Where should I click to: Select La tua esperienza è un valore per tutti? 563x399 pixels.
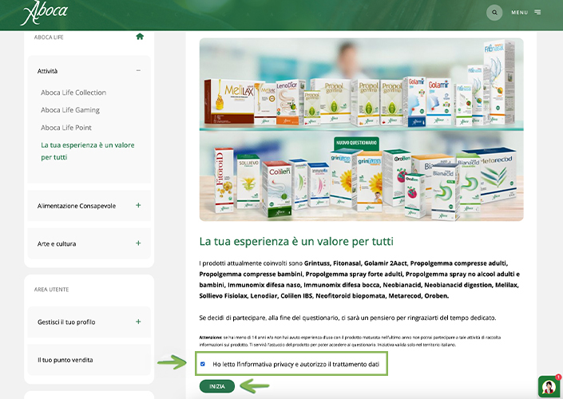pos(88,151)
